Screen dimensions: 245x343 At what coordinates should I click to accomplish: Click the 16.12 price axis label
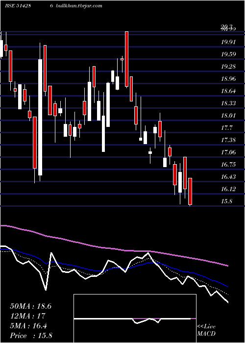click(228, 189)
